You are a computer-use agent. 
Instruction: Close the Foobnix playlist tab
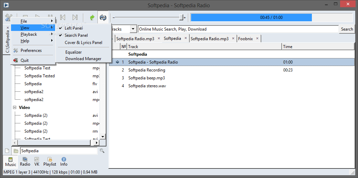click(257, 38)
